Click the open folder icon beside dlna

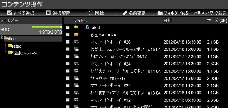point(6,38)
